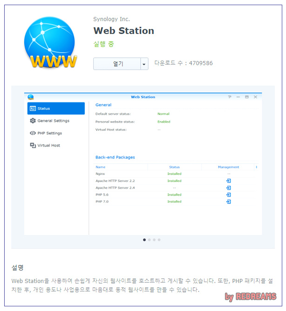
Task: Minimize the inner Web Station window
Action: 238,97
